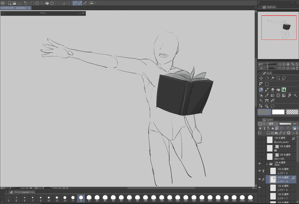Activate the Scale/Rotate transform icon
This screenshot has width=299, height=204.
[52, 3]
